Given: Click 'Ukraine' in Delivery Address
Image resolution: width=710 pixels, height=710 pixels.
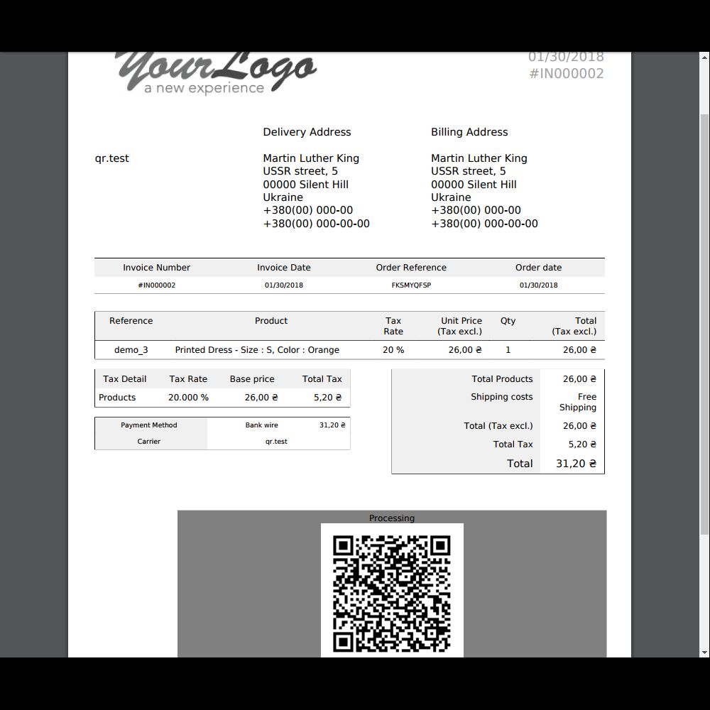Looking at the screenshot, I should [283, 197].
